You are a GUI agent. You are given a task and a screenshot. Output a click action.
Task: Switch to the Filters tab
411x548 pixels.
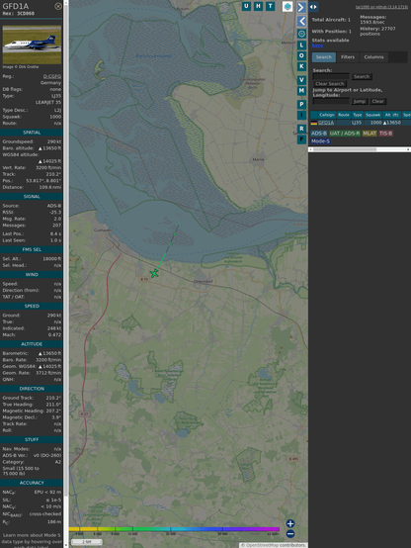(x=348, y=57)
